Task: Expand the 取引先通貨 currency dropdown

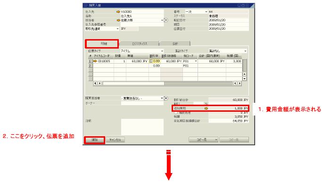Action: [118, 29]
